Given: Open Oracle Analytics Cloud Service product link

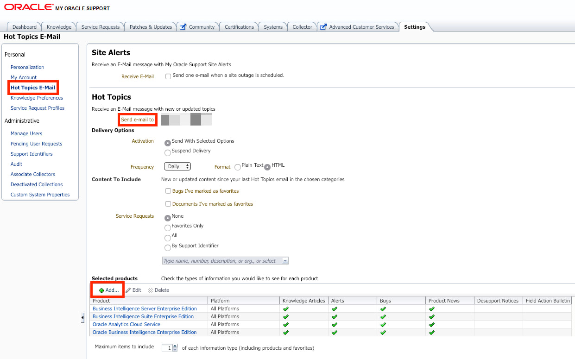Looking at the screenshot, I should click(x=126, y=324).
